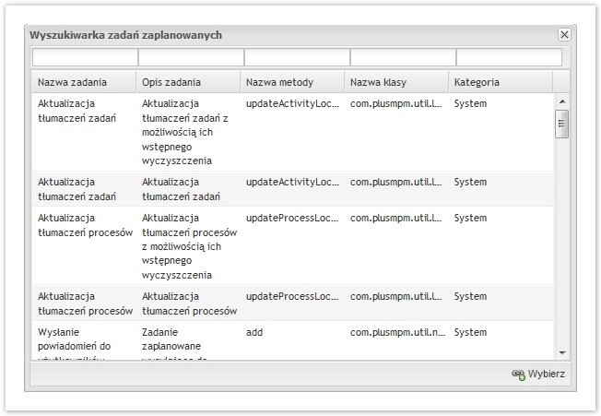Focus the Nazwa klasy filter field
Viewport: 601px width, 416px height.
click(402, 58)
